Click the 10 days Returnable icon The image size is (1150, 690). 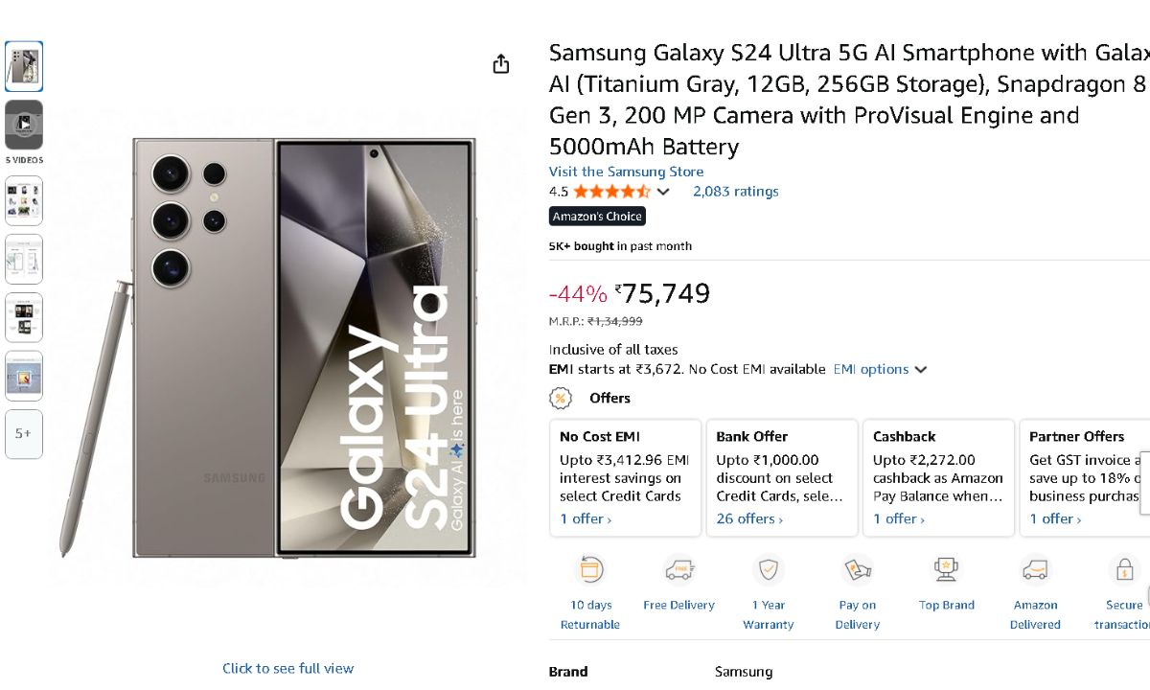coord(590,570)
